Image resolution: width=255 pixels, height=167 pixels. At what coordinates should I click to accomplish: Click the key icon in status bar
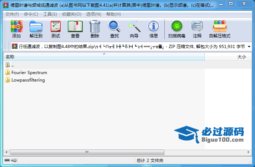click(x=14, y=160)
